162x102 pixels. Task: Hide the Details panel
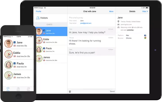point(145,11)
